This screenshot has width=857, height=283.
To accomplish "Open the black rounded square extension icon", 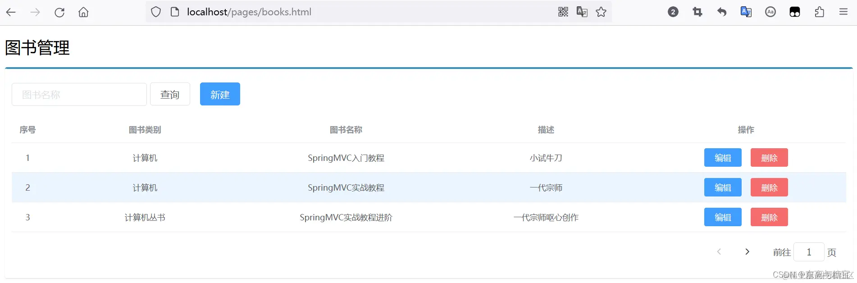I will pyautogui.click(x=795, y=12).
